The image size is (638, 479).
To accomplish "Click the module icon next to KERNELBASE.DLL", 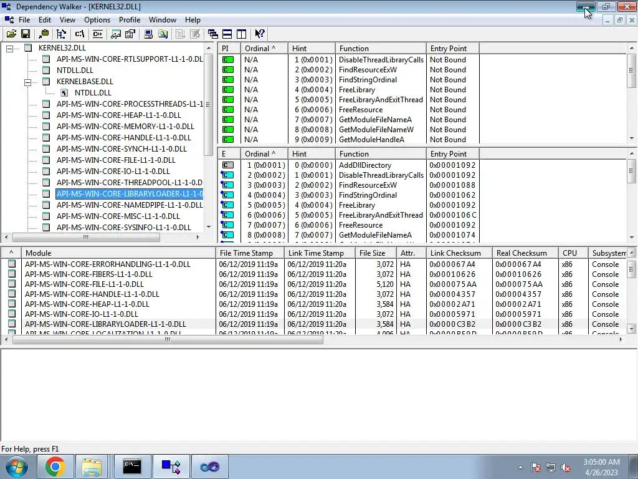I will pyautogui.click(x=46, y=81).
